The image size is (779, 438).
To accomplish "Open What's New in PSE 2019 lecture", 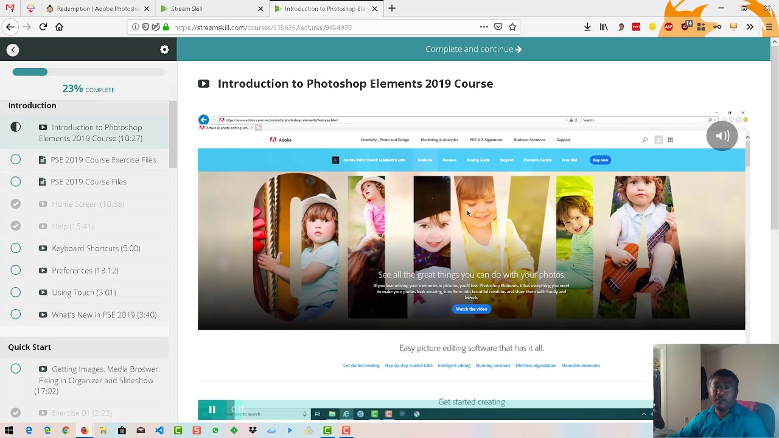I will 98,315.
